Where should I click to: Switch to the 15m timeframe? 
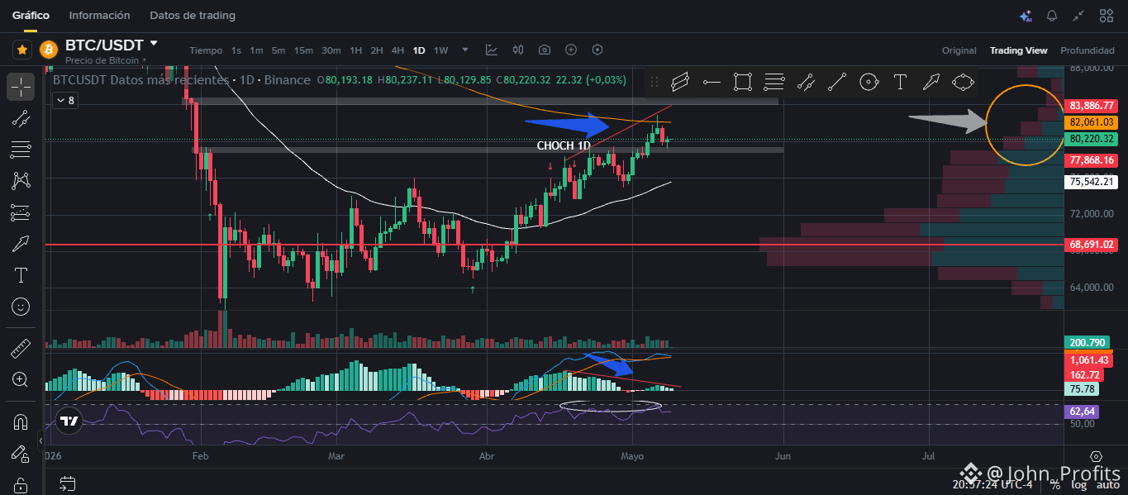pyautogui.click(x=303, y=50)
